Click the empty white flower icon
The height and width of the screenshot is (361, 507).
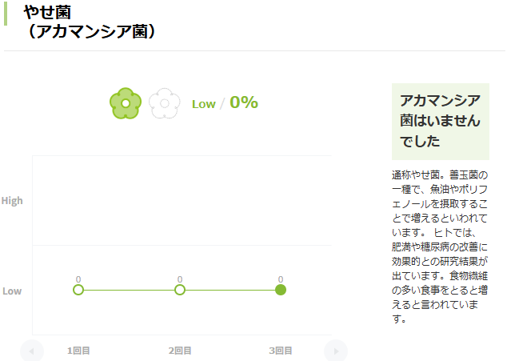[x=164, y=103]
